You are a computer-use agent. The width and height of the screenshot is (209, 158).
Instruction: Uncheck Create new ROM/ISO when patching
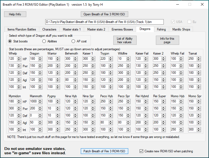click(x=141, y=151)
